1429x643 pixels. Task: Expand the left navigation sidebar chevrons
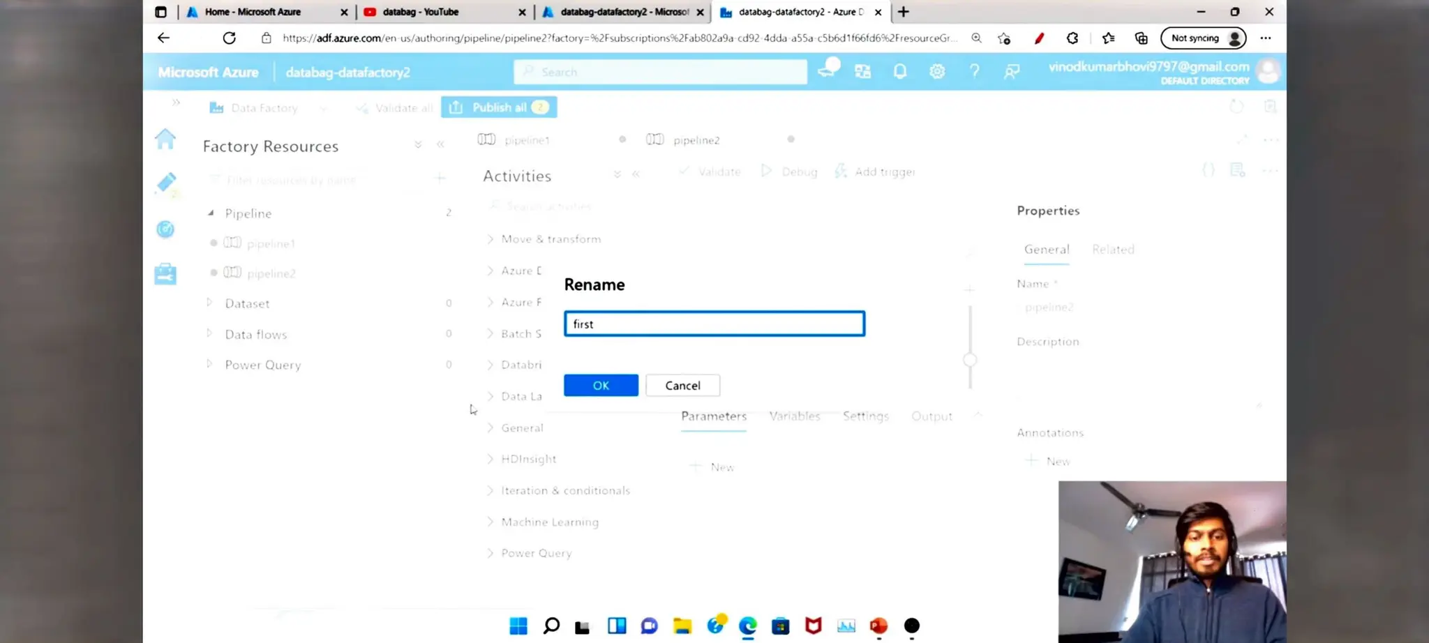point(176,103)
